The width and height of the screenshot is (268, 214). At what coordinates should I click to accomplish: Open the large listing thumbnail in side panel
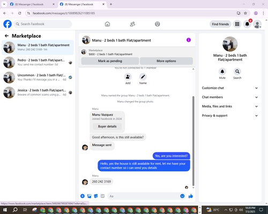[x=230, y=44]
